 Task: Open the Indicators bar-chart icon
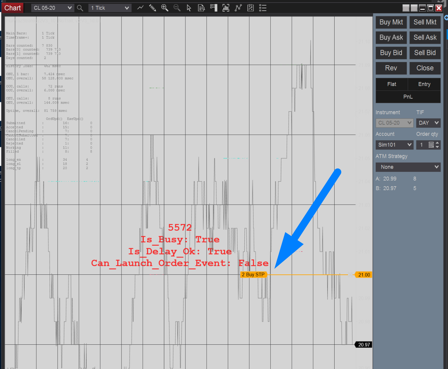[x=226, y=8]
